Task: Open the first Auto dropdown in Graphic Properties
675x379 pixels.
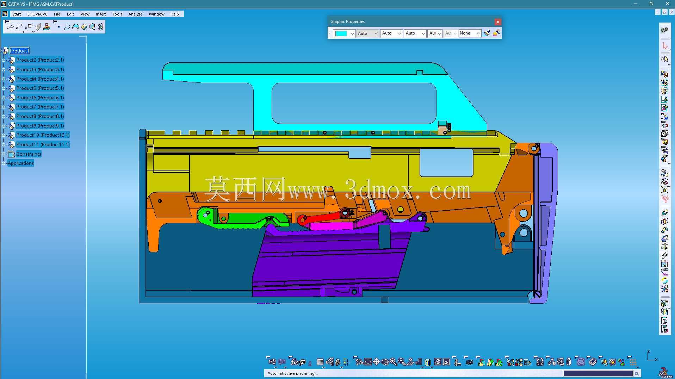Action: coord(367,33)
